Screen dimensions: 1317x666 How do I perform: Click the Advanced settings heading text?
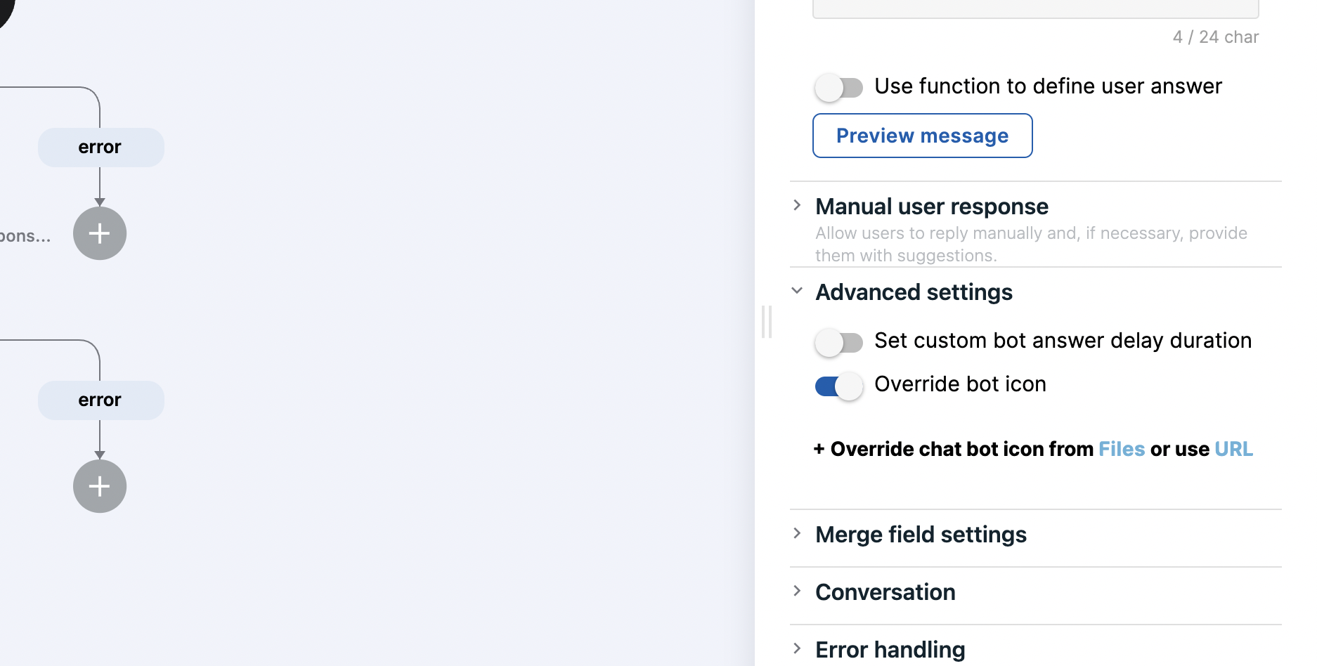click(x=914, y=292)
